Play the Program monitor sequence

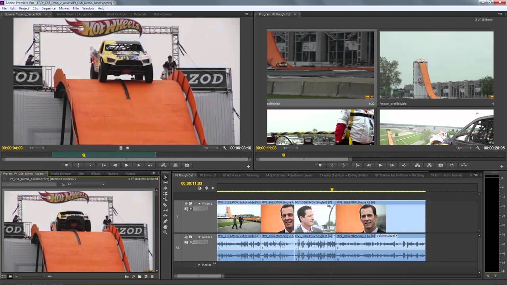[x=380, y=165]
